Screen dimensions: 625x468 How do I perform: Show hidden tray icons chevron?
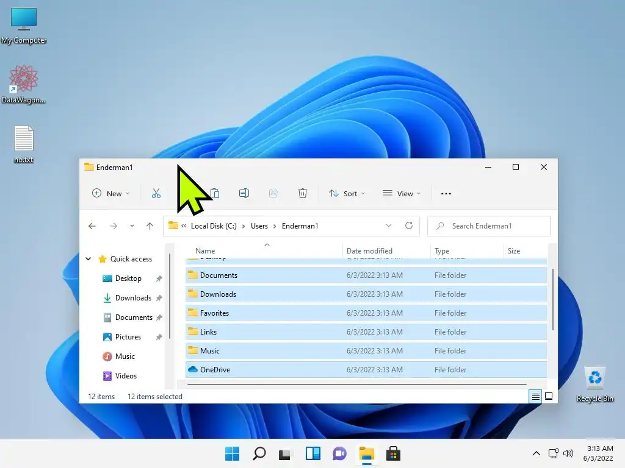[536, 453]
